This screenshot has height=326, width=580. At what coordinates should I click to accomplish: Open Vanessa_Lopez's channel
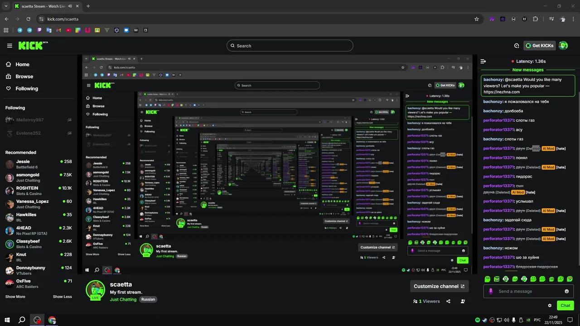tap(39, 204)
